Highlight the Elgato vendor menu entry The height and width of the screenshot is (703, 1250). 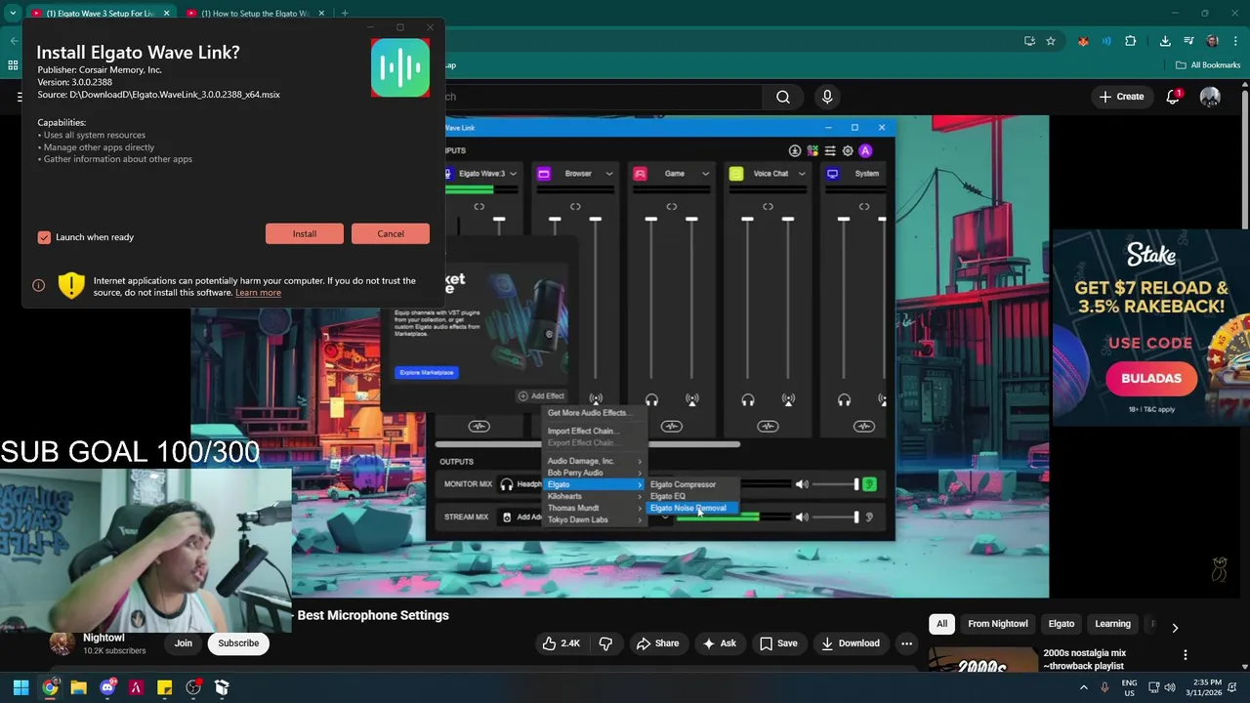pyautogui.click(x=595, y=484)
